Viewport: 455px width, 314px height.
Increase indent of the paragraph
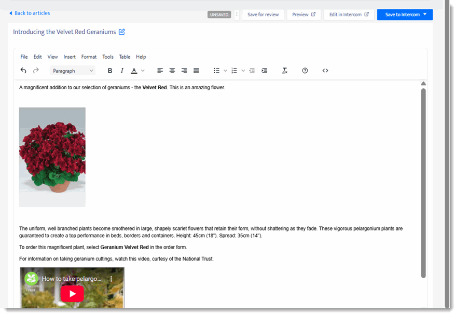click(x=264, y=71)
